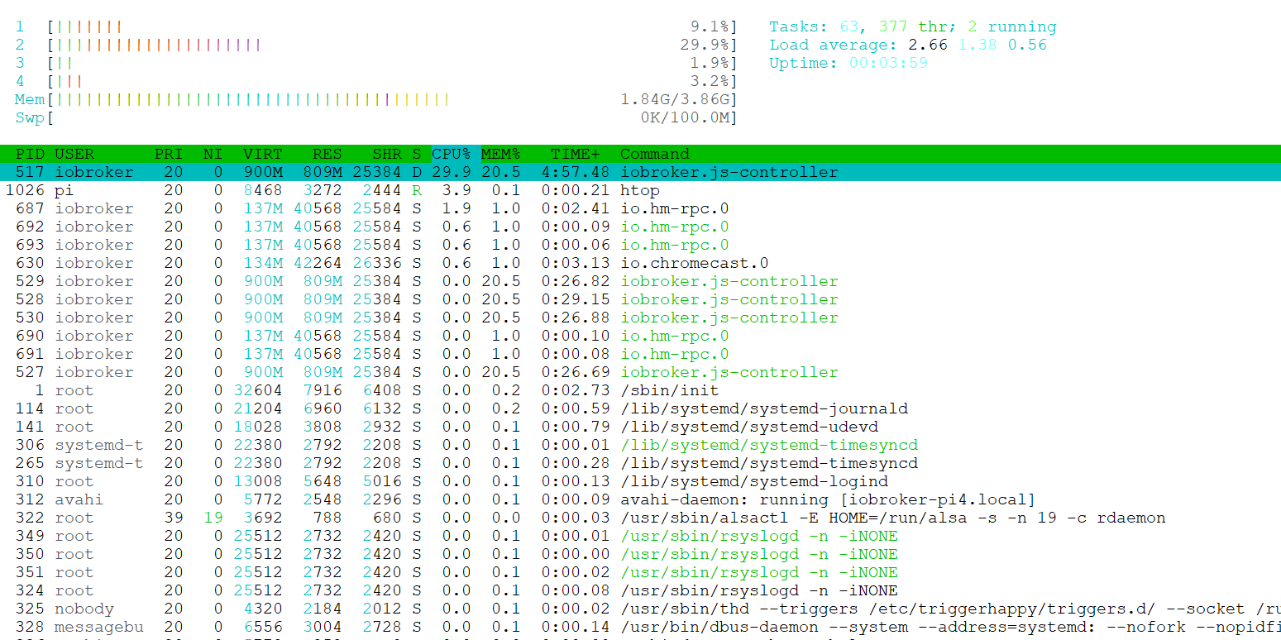Sort processes by the PID column header
Viewport: 1281px width, 640px height.
pyautogui.click(x=31, y=154)
